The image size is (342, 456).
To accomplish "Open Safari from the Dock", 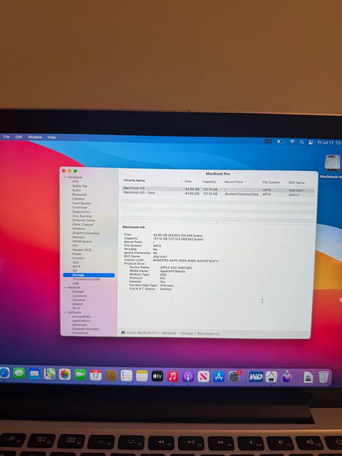I will click(x=4, y=373).
